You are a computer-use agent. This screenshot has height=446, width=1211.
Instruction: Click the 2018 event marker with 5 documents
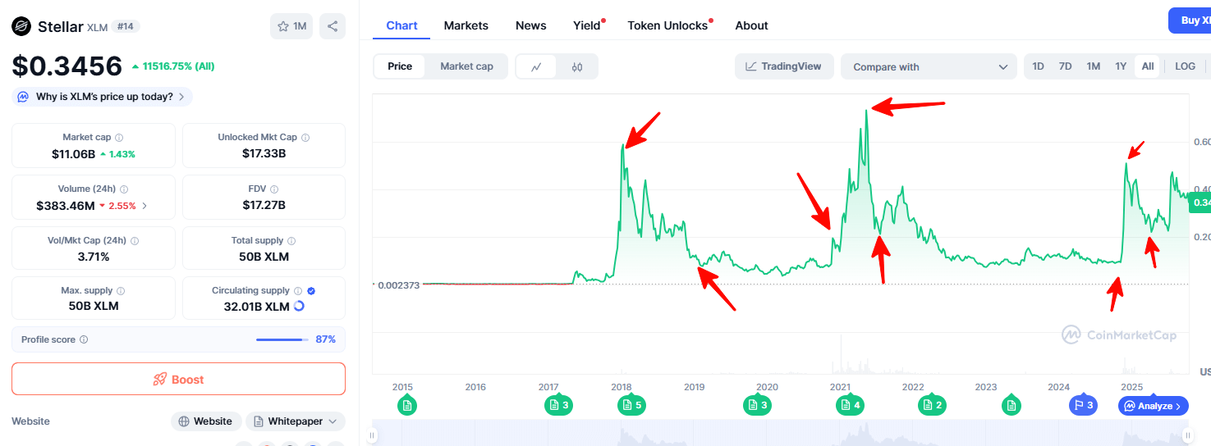pyautogui.click(x=632, y=405)
